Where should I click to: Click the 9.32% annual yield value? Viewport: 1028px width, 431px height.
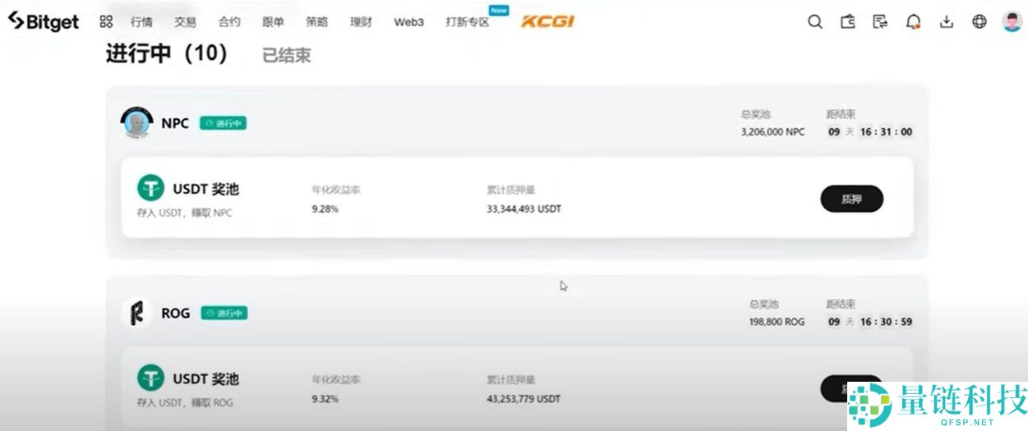point(325,399)
